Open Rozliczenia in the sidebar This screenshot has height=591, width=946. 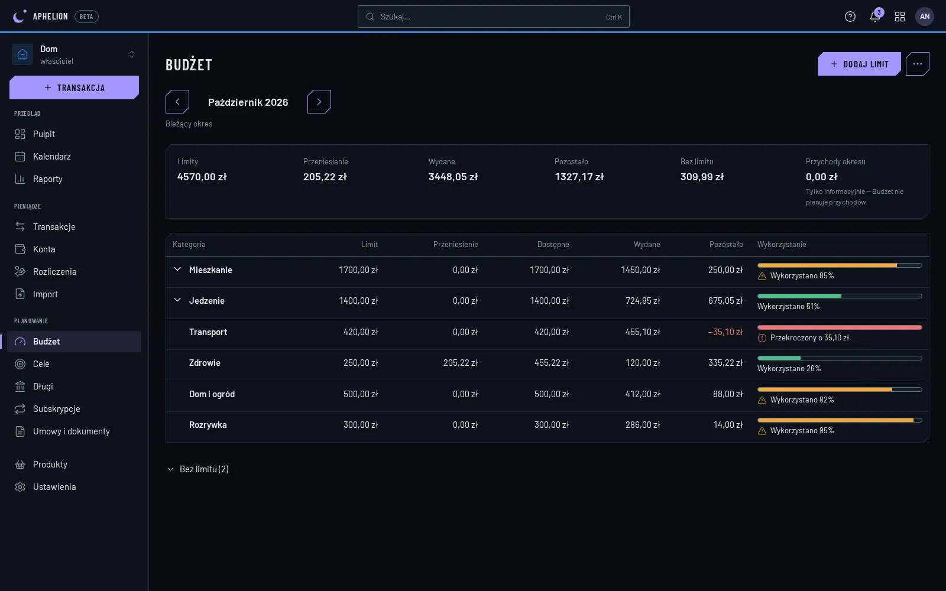tap(74, 272)
